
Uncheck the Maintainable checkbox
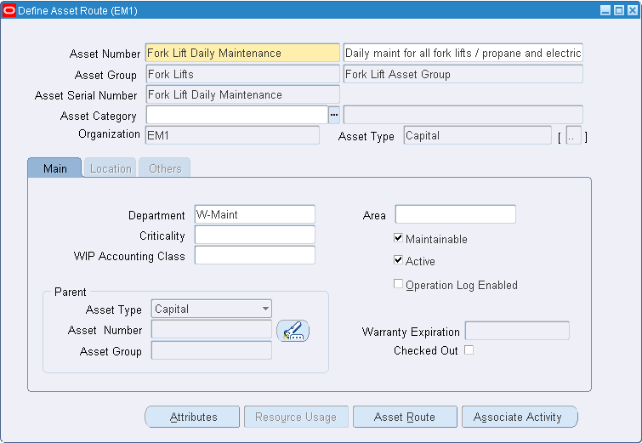pyautogui.click(x=398, y=238)
